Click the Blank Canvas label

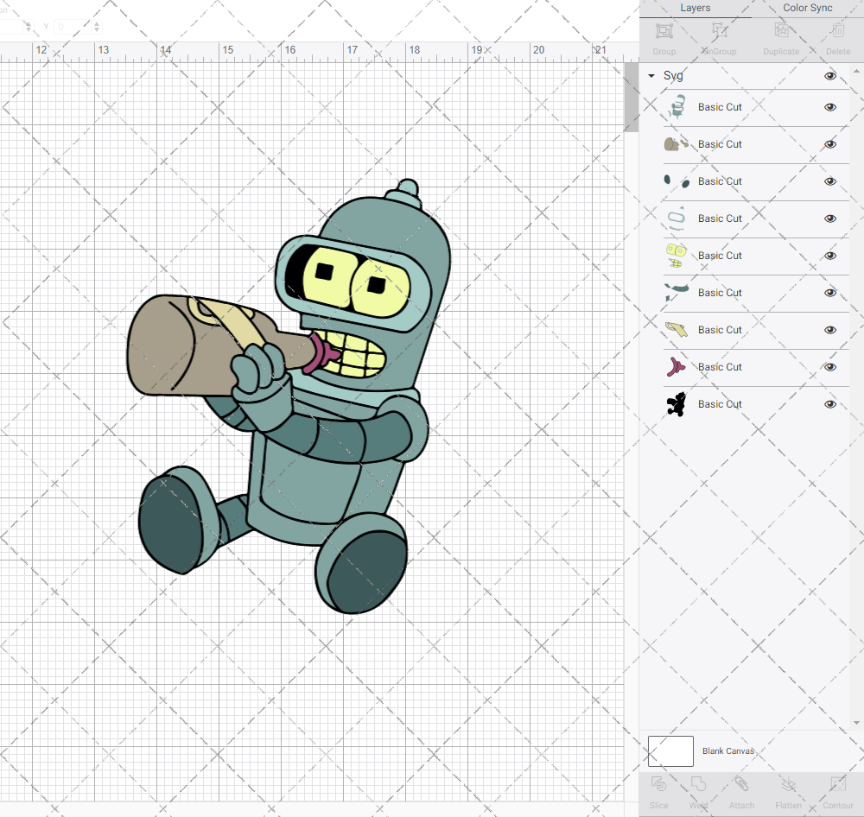pyautogui.click(x=727, y=750)
